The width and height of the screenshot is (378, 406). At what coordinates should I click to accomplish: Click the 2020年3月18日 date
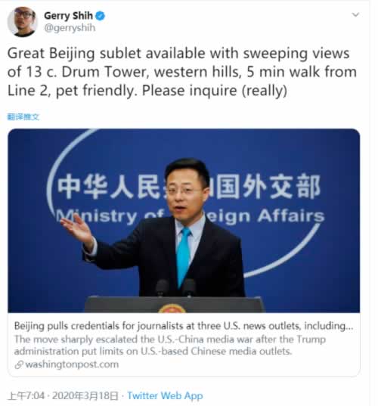[x=85, y=396]
